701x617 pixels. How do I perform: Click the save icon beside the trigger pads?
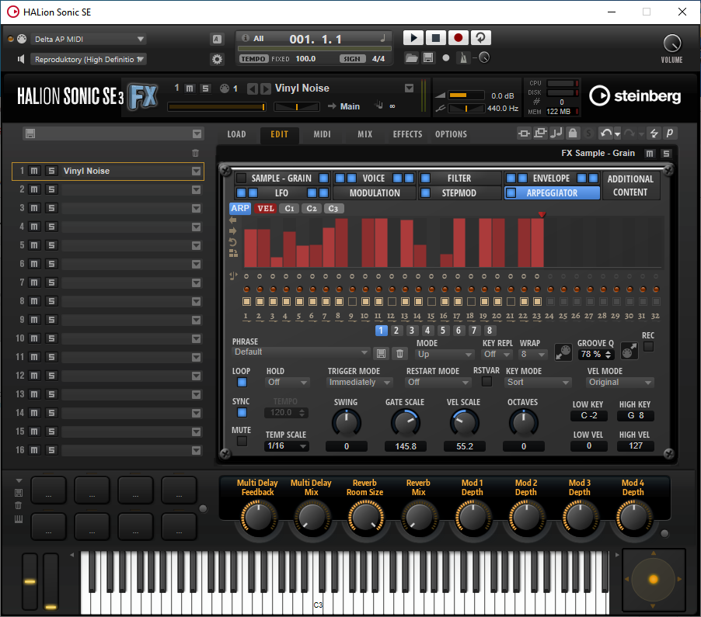click(x=19, y=493)
